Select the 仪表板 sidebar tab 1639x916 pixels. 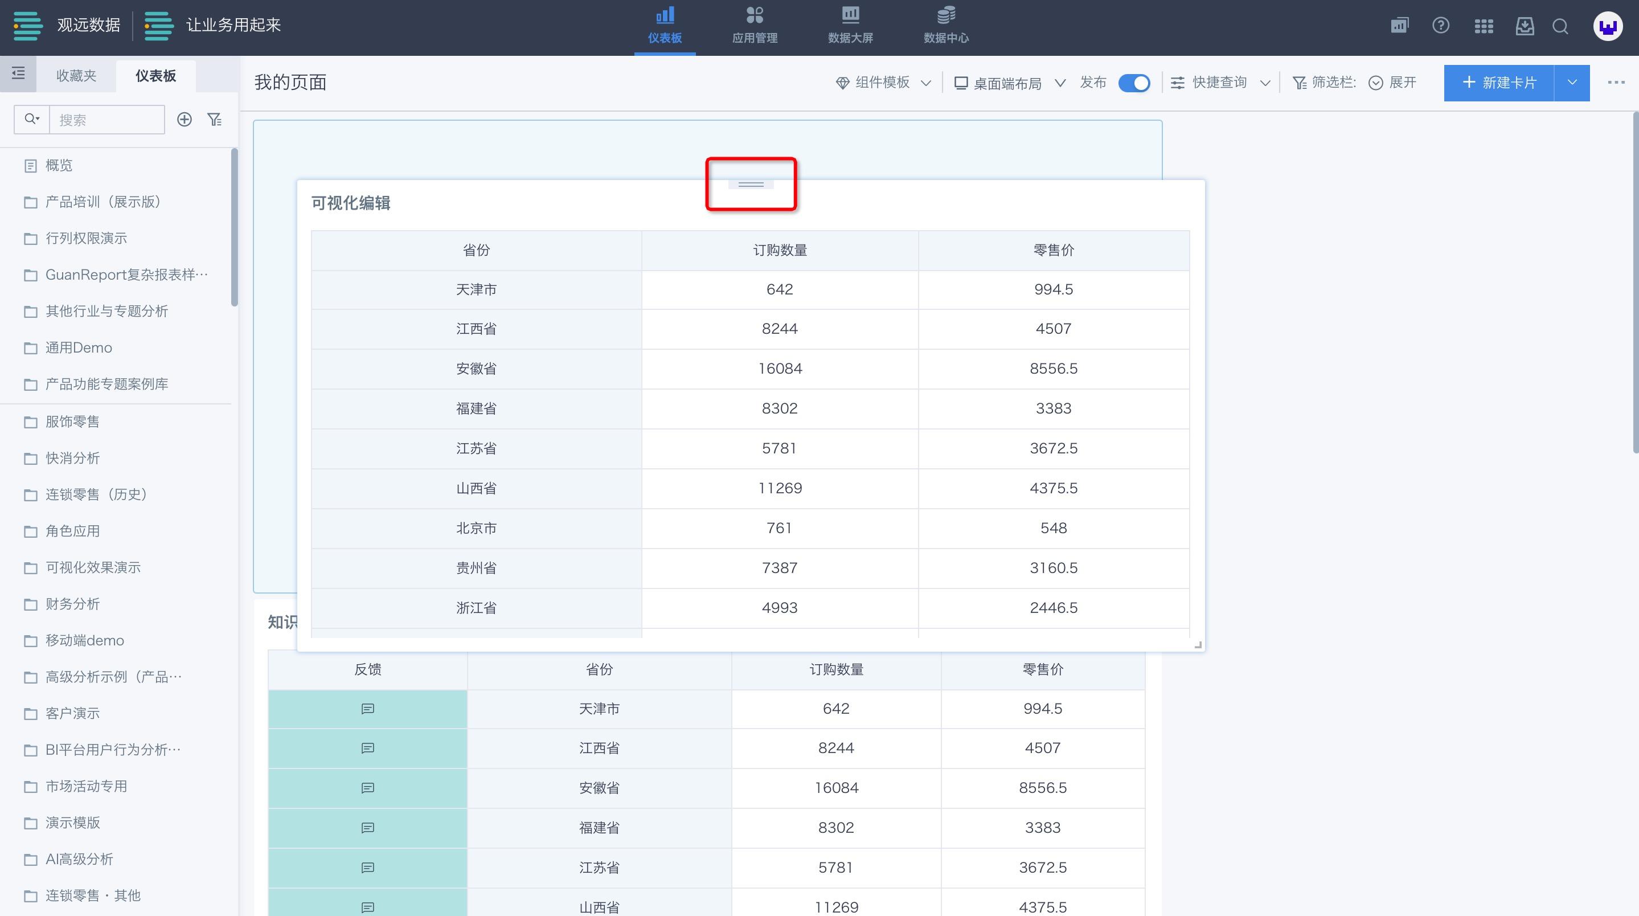[x=156, y=76]
